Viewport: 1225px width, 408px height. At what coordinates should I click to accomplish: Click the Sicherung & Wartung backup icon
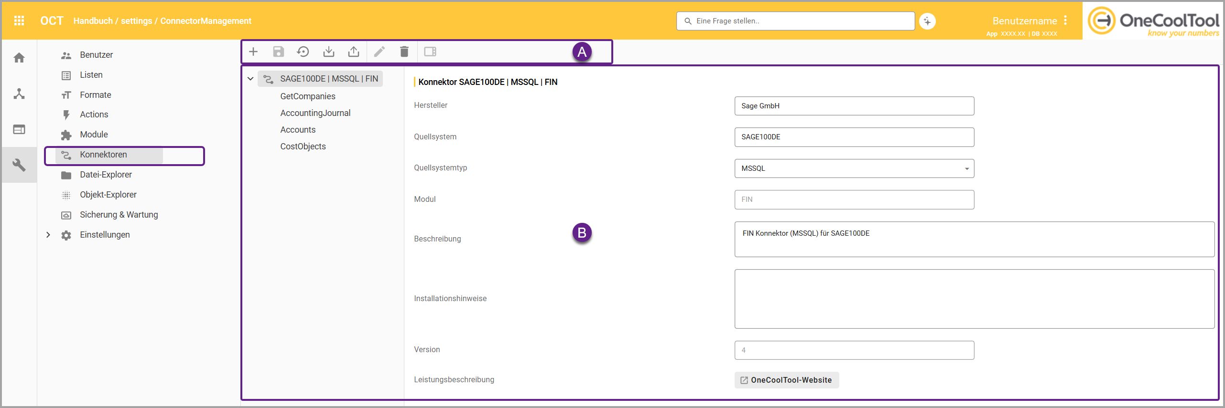[66, 215]
